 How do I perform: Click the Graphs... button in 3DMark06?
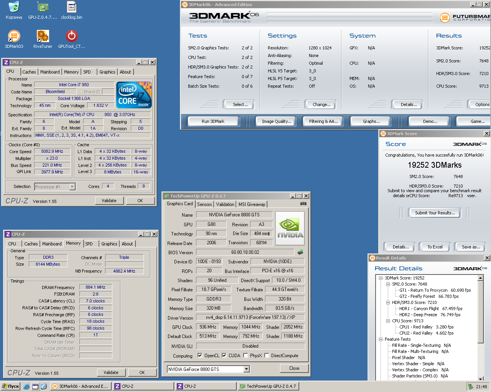tap(371, 121)
